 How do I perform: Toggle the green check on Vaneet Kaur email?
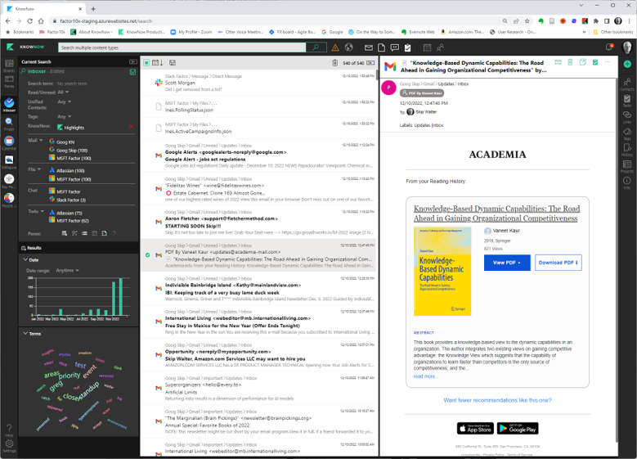pyautogui.click(x=147, y=255)
